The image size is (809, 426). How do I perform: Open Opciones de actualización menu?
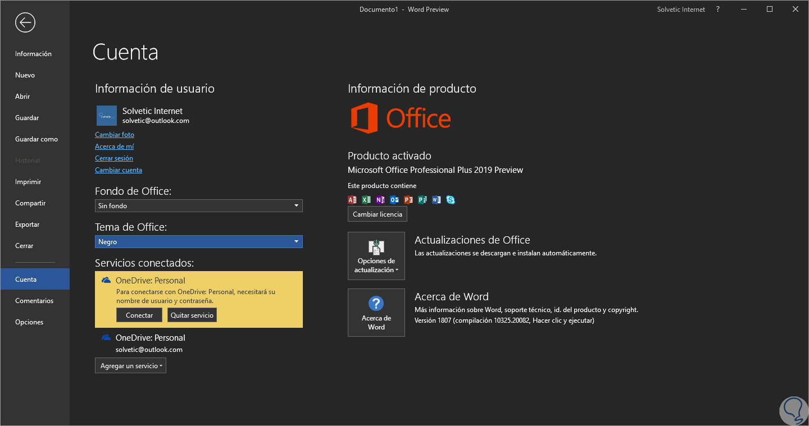click(376, 256)
